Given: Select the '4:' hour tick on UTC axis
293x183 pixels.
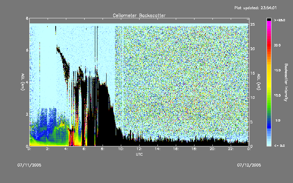Looking at the screenshot, I should 66,149.
